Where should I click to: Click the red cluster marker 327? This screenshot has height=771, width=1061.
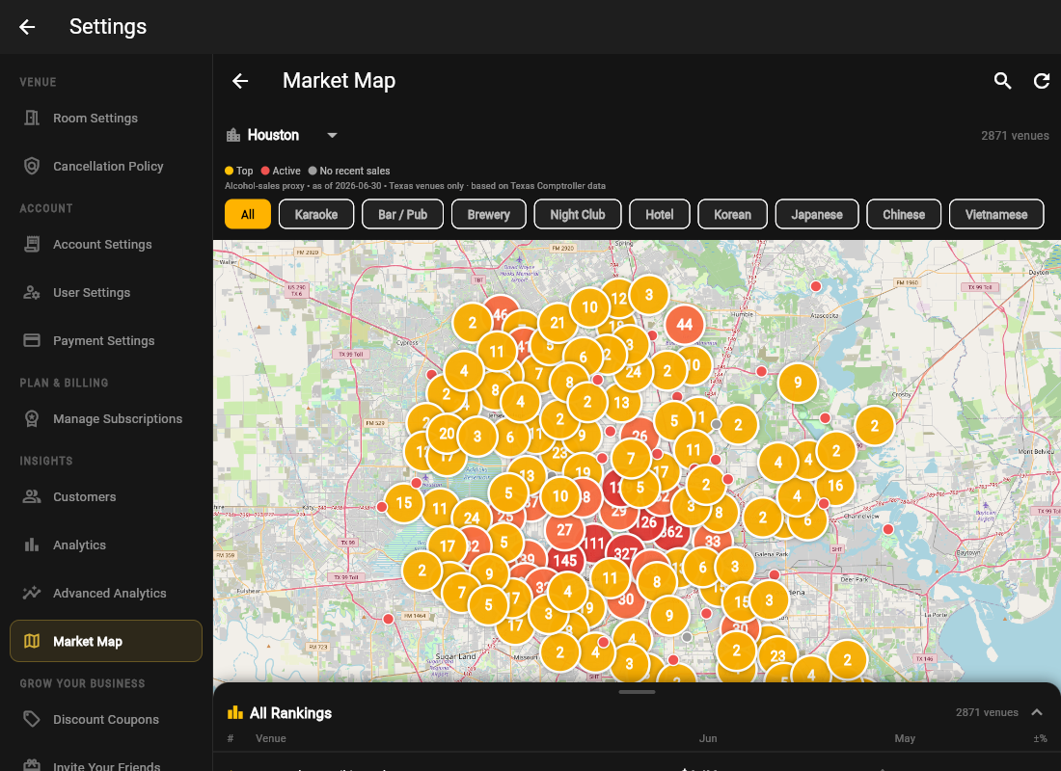625,554
